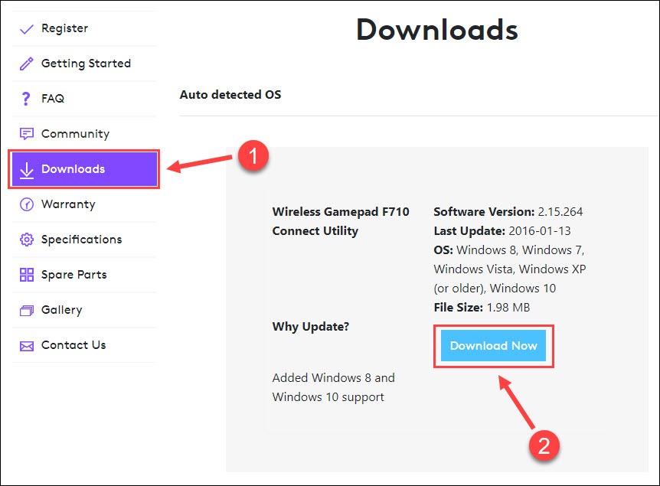Switch to the Auto detected OS tab
Image resolution: width=660 pixels, height=486 pixels.
230,95
